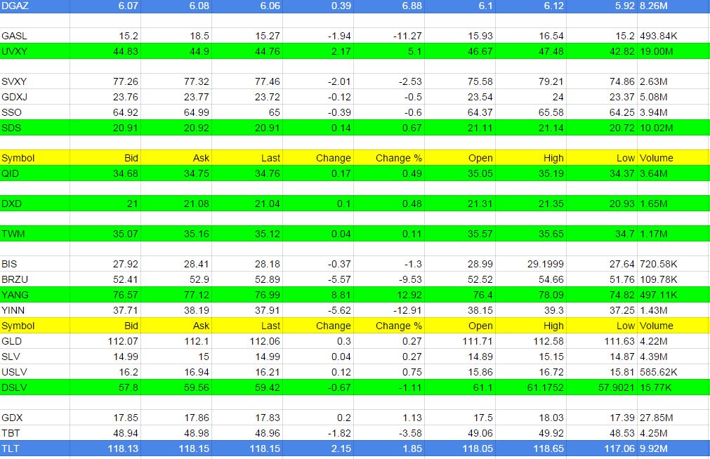
Task: Click the BRZU change -5.57 cell
Action: click(x=318, y=279)
